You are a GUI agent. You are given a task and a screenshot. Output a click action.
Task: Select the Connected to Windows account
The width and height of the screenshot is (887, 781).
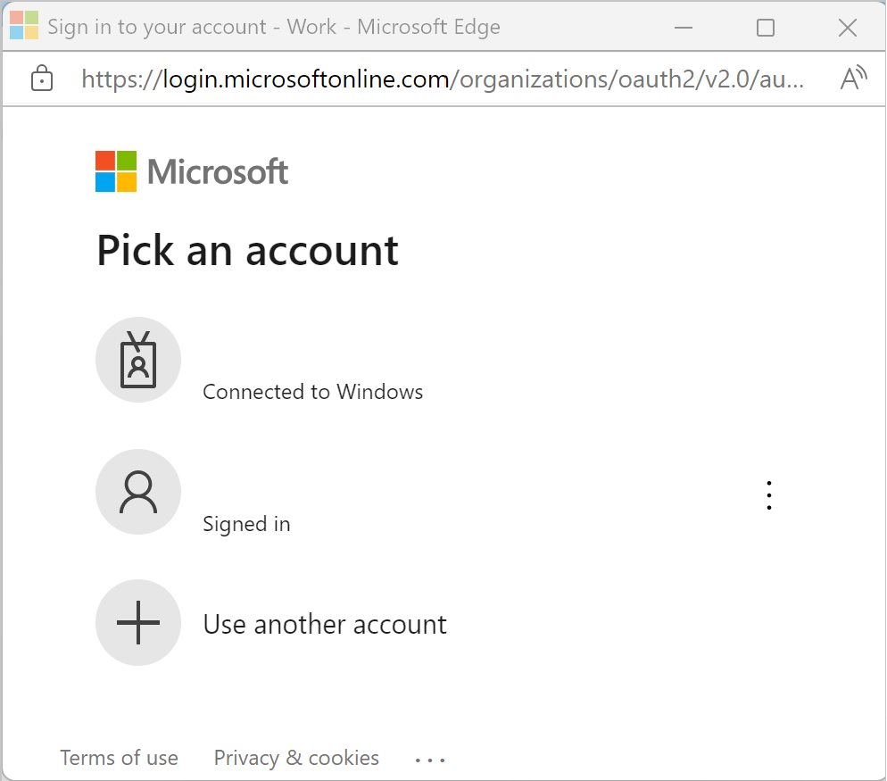point(312,391)
